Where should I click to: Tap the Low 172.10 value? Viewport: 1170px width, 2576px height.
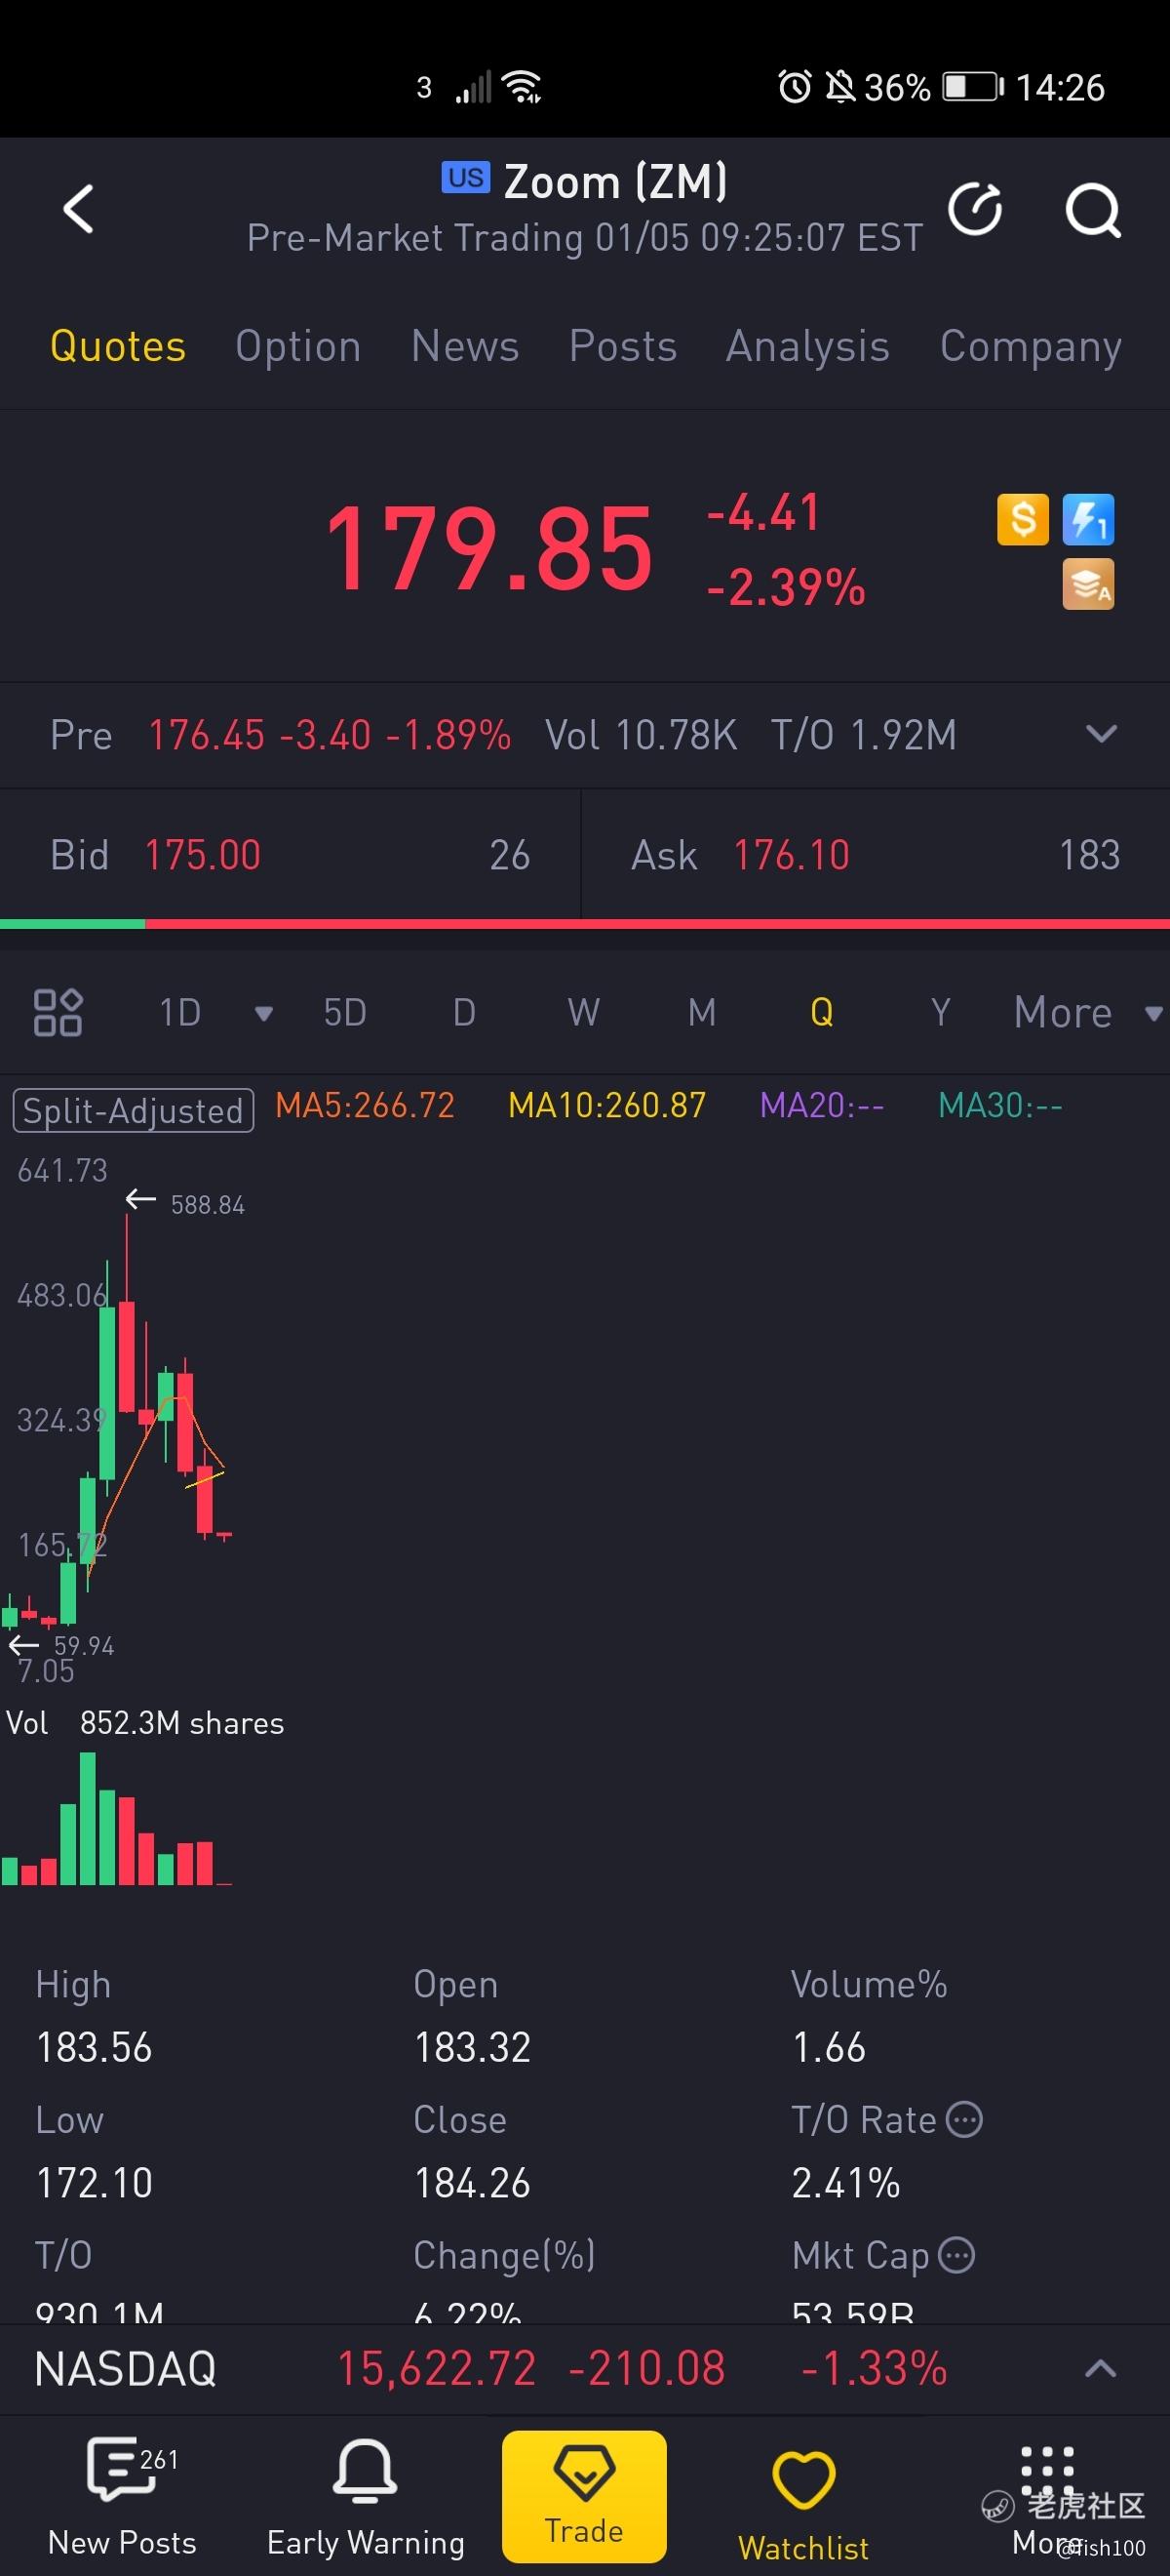click(94, 2183)
